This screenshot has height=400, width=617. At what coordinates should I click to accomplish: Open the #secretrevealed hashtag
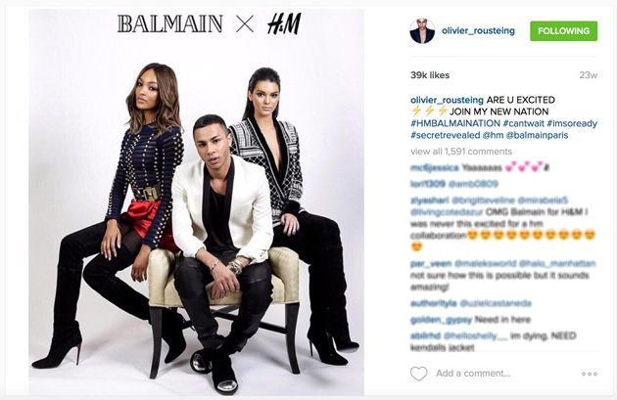coord(445,135)
